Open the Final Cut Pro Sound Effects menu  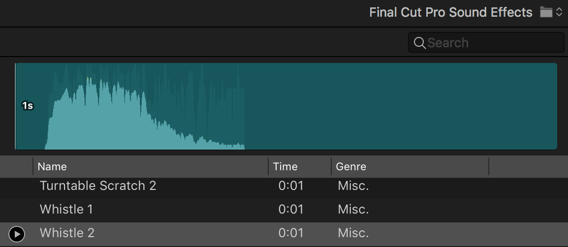pyautogui.click(x=450, y=12)
